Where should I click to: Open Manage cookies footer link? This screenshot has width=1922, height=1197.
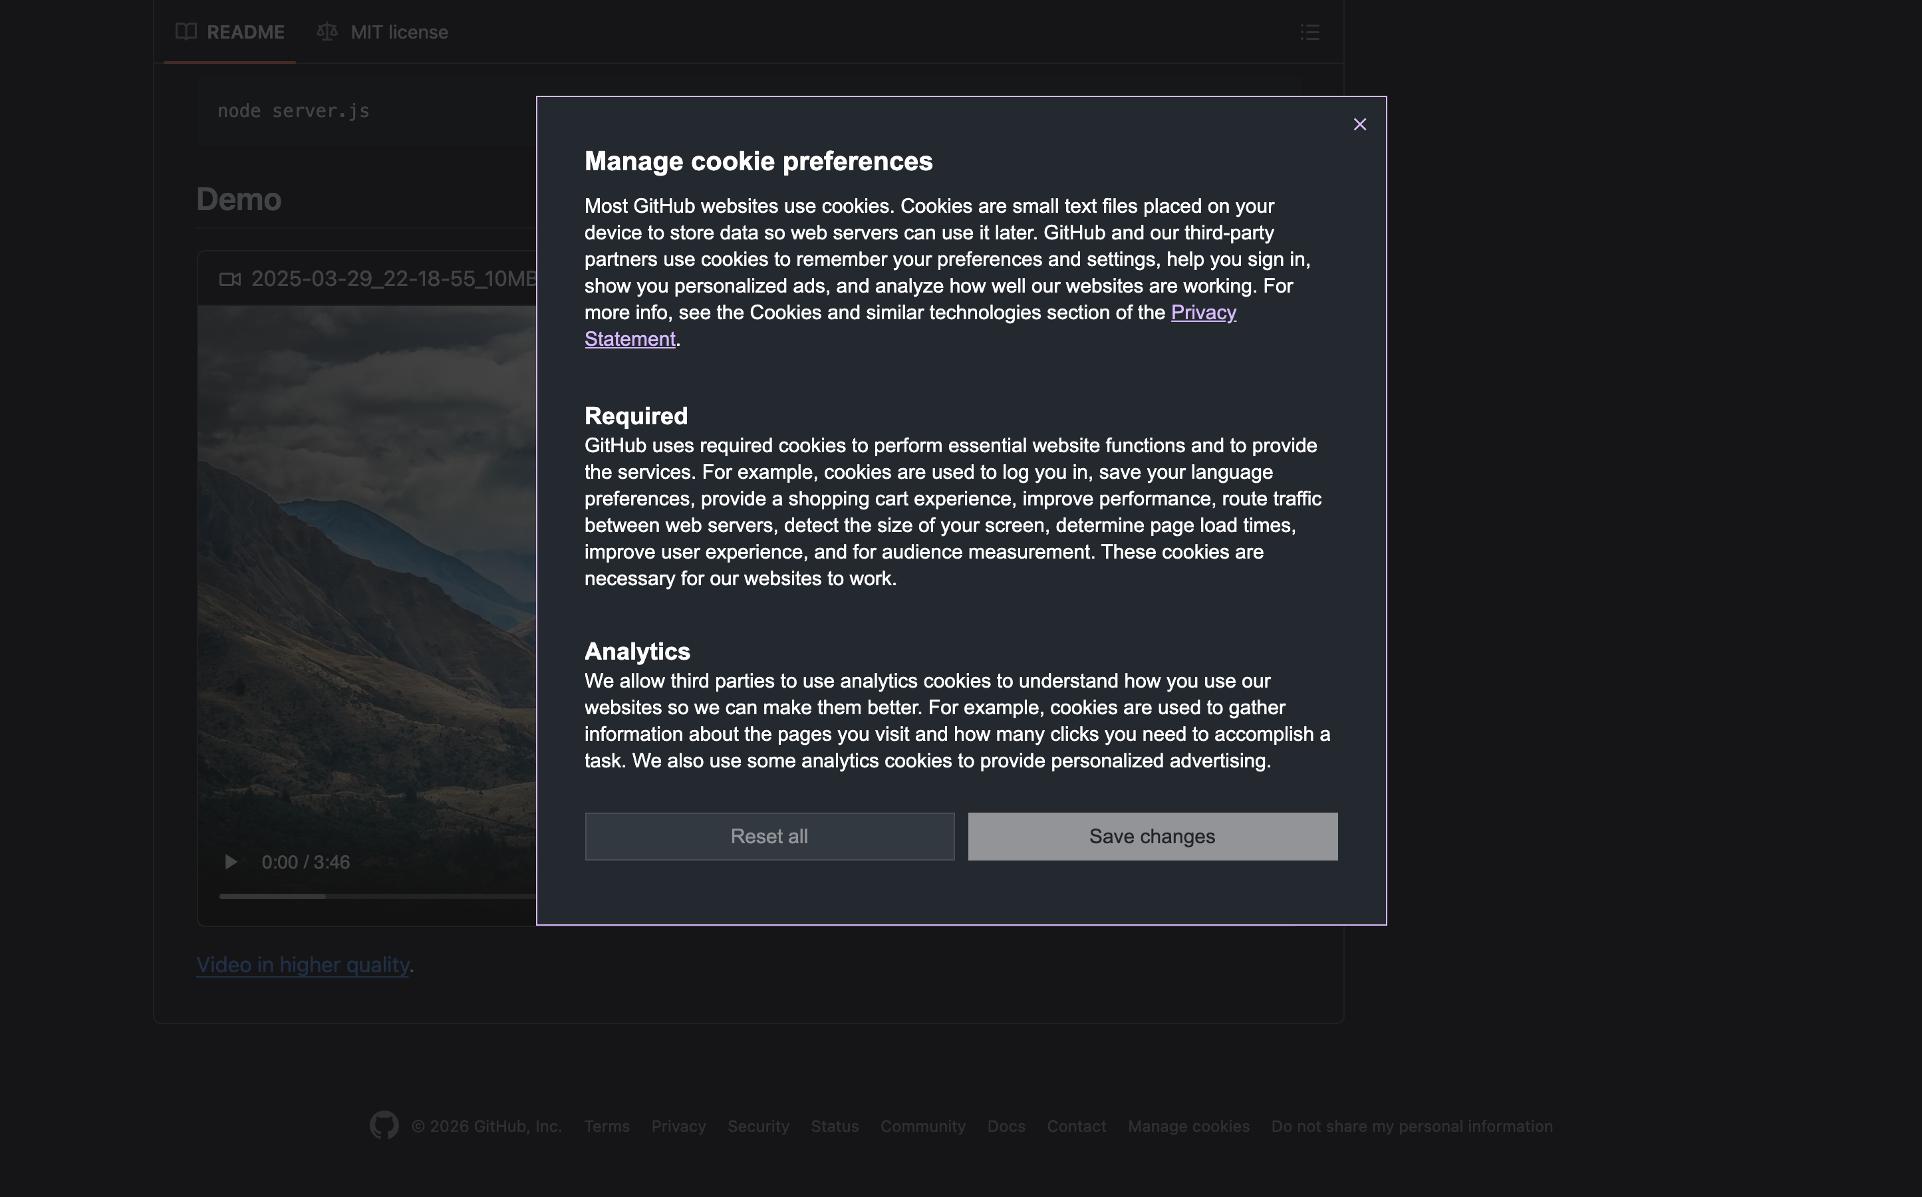1188,1126
